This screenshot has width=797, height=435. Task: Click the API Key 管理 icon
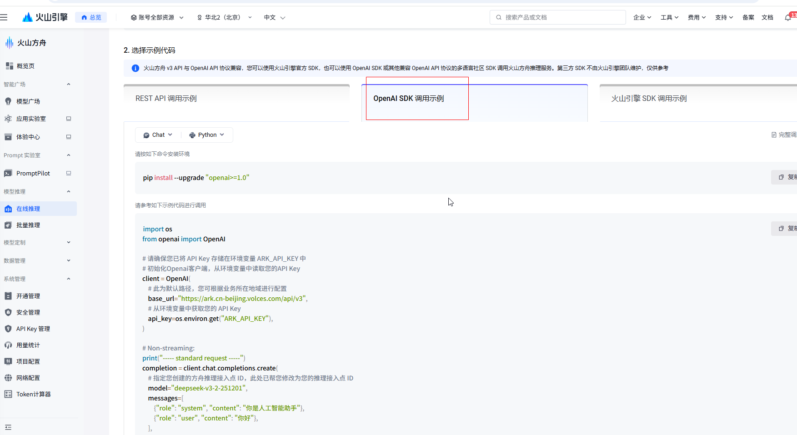tap(8, 329)
